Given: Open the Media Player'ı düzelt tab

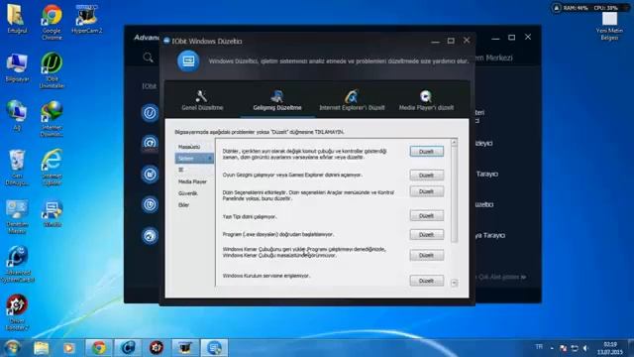Looking at the screenshot, I should click(426, 100).
